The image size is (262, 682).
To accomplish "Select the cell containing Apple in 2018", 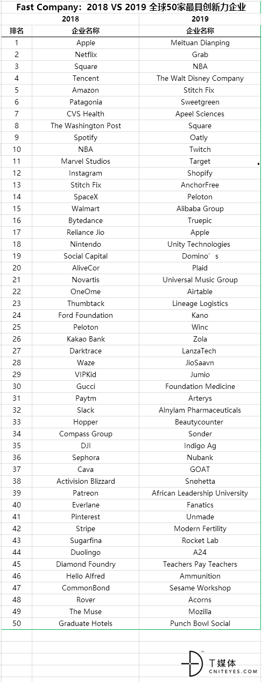I will tap(86, 43).
